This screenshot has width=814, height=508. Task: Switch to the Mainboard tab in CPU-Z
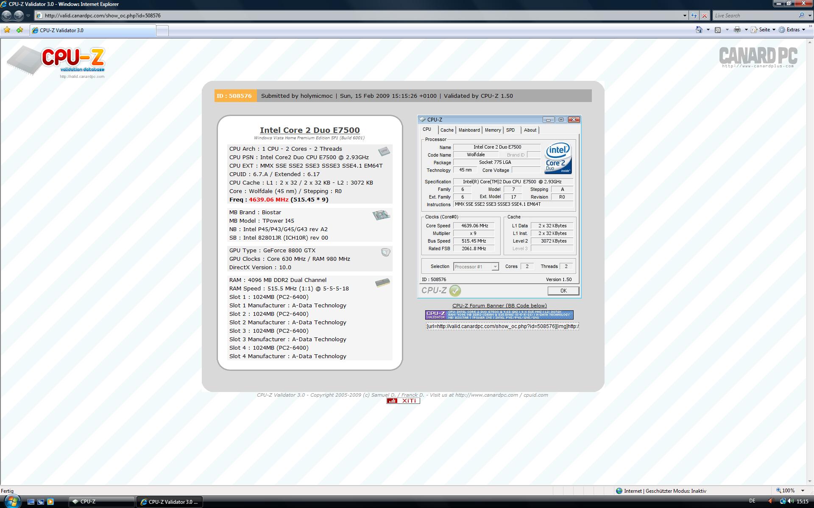coord(469,130)
